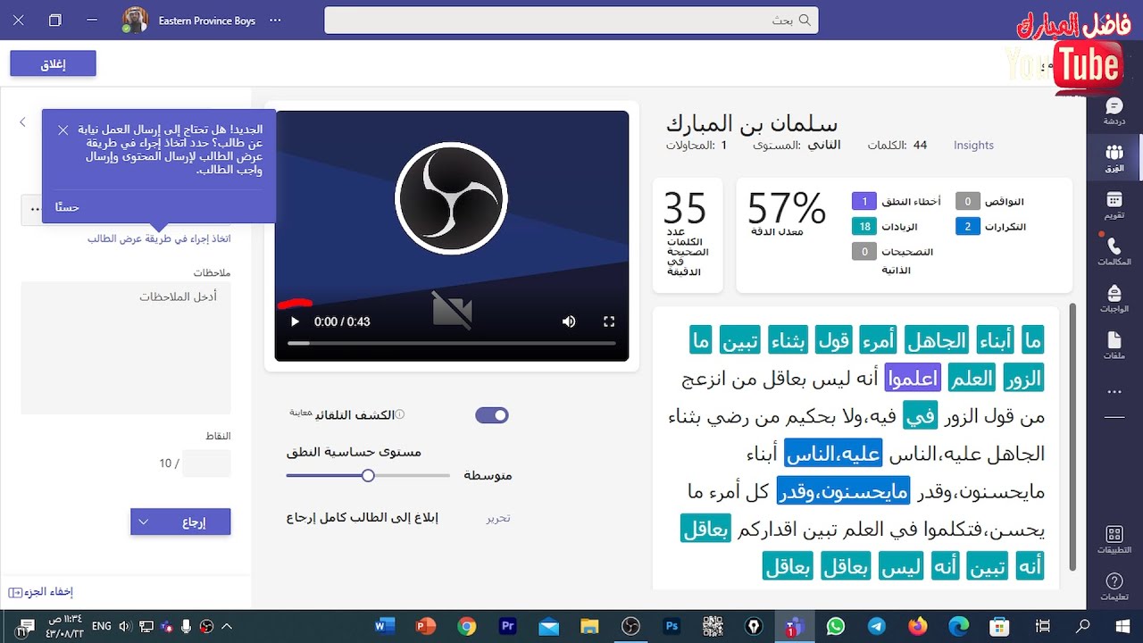The image size is (1143, 643).
Task: Open Telegram from the taskbar
Action: click(876, 626)
